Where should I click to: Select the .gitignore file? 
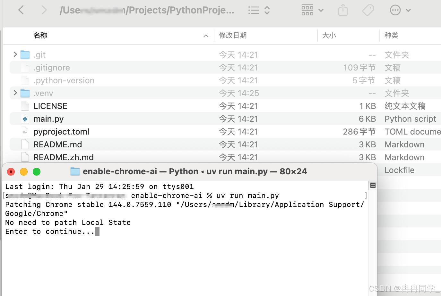[52, 68]
